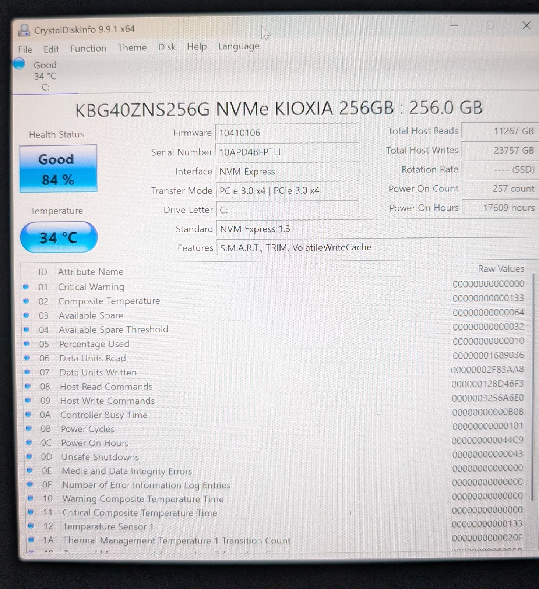Click the Good 84 % health status button

[58, 169]
